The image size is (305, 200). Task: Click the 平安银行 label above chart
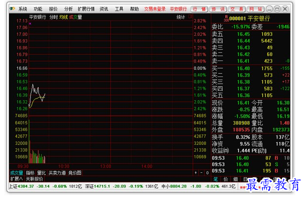37,17
